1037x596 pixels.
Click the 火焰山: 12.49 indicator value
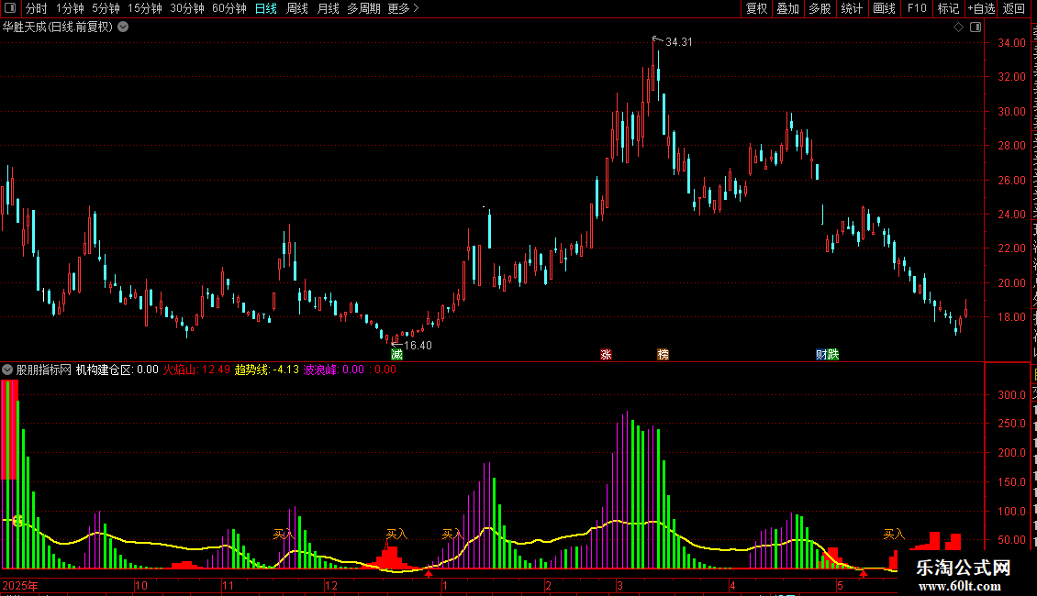pyautogui.click(x=196, y=370)
